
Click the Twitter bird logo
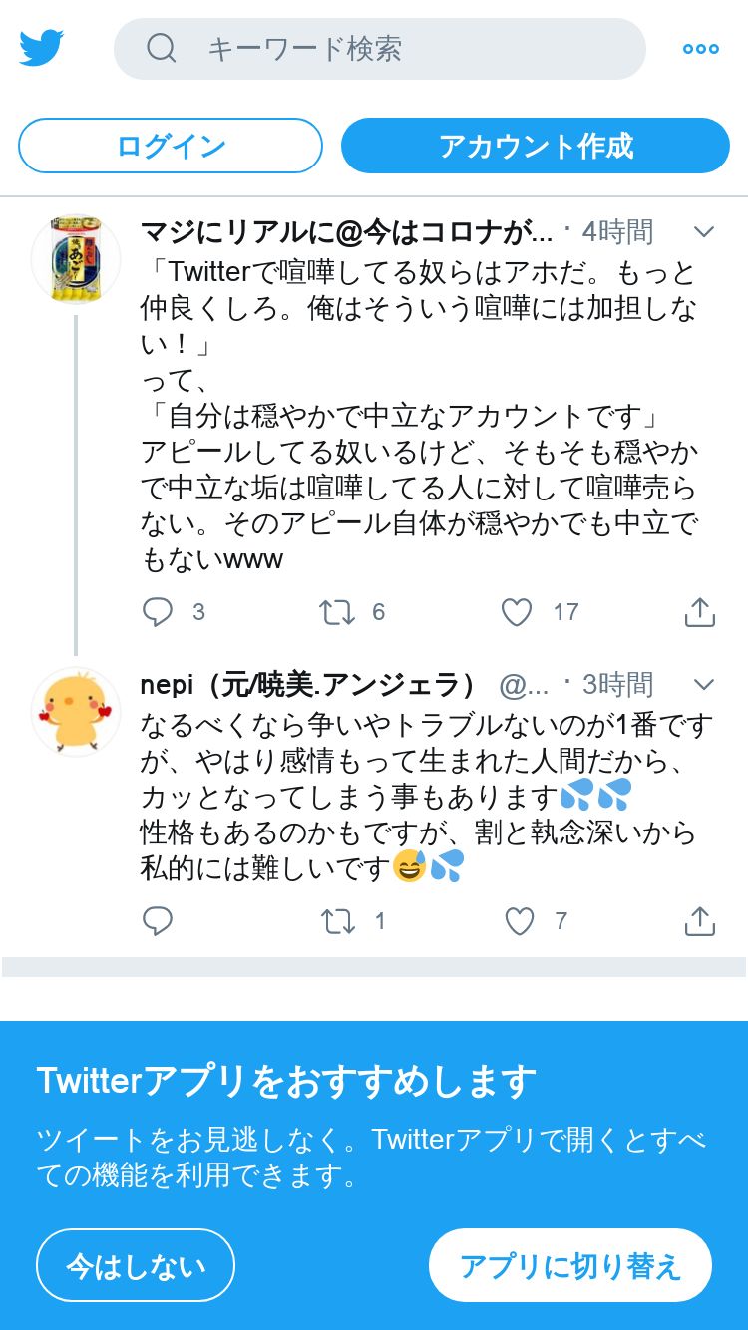[x=41, y=48]
